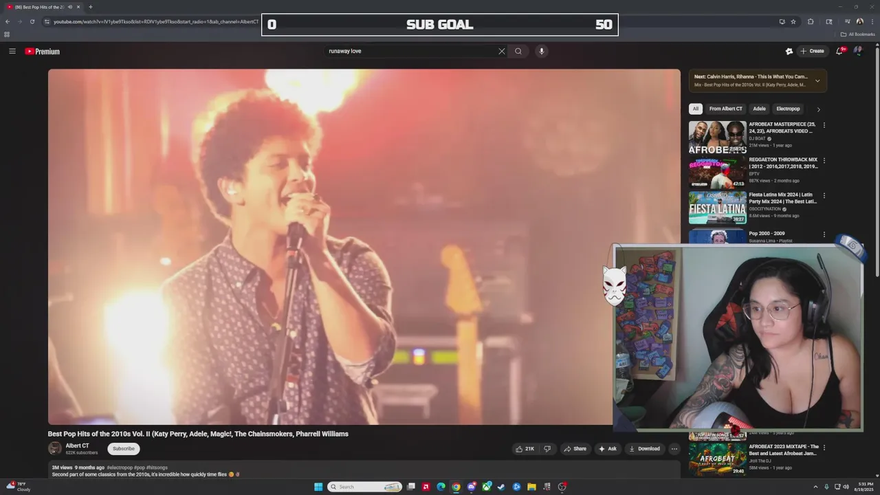Open AFROBEAT 2023 MIXTAPE thumbnail

[718, 459]
